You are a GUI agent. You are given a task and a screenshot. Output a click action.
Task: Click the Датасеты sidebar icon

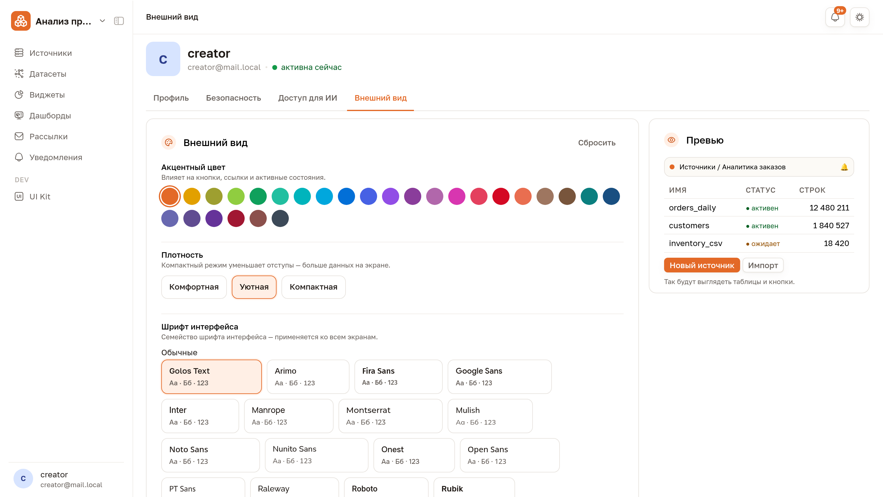19,74
